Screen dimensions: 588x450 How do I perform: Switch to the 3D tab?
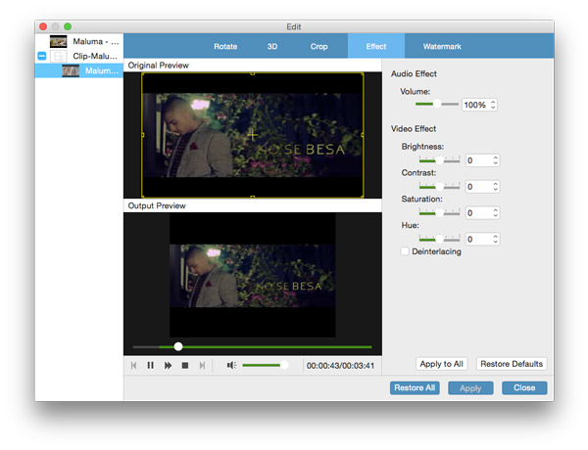(x=272, y=46)
